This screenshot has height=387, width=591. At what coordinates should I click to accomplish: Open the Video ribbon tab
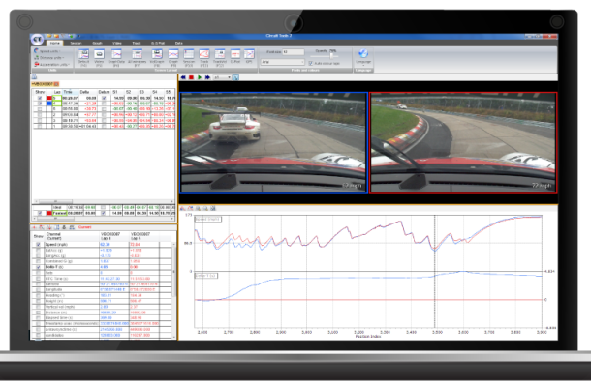click(x=117, y=44)
